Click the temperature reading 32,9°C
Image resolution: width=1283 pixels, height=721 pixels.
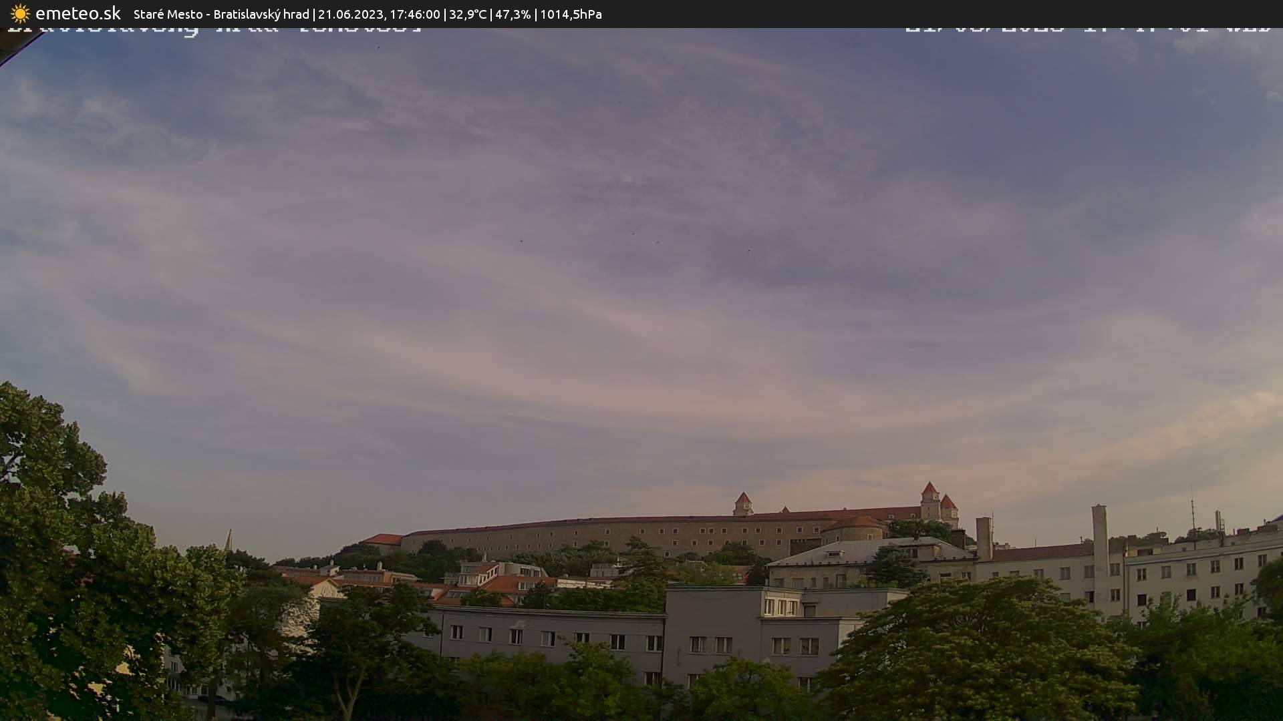tap(470, 14)
